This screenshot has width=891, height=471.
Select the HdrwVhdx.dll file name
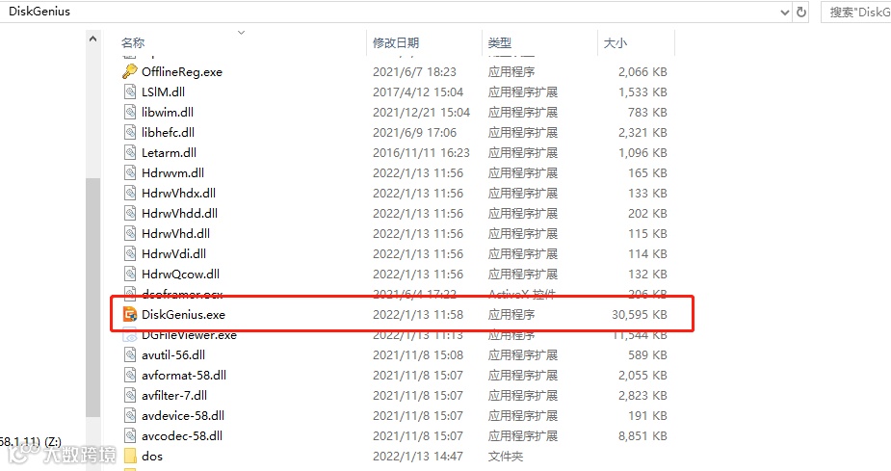point(178,194)
